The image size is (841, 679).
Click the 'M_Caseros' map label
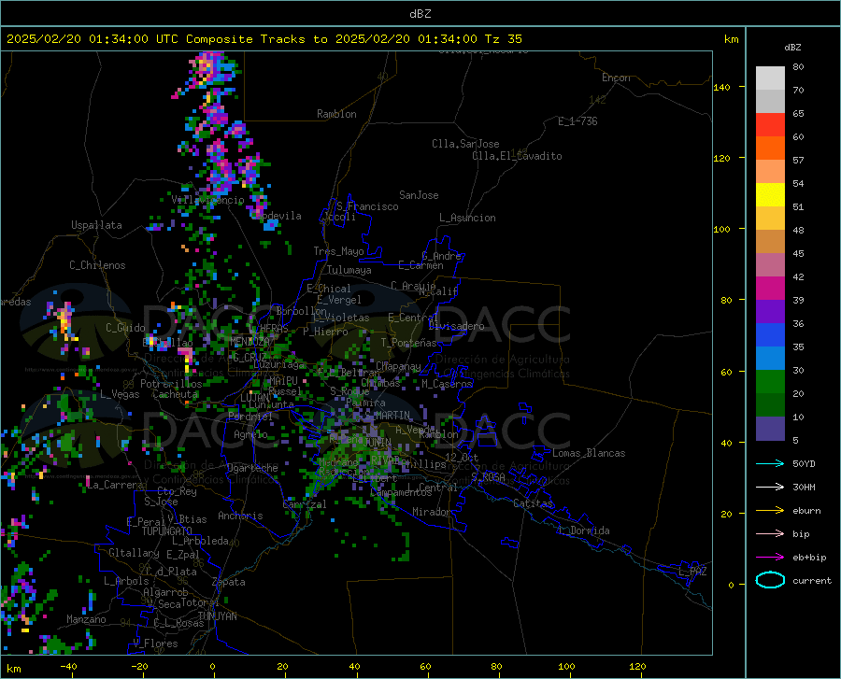pos(447,384)
